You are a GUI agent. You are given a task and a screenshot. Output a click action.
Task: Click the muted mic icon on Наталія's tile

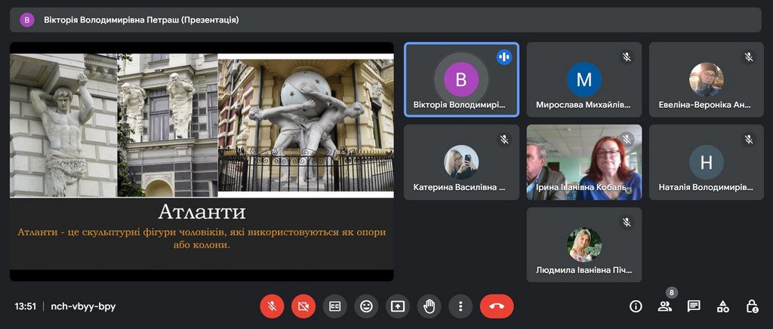click(x=749, y=140)
